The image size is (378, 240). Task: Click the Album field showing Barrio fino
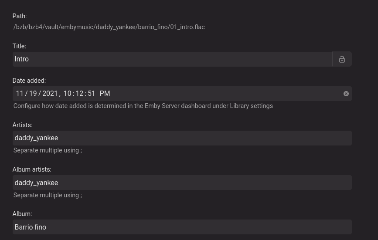point(182,227)
